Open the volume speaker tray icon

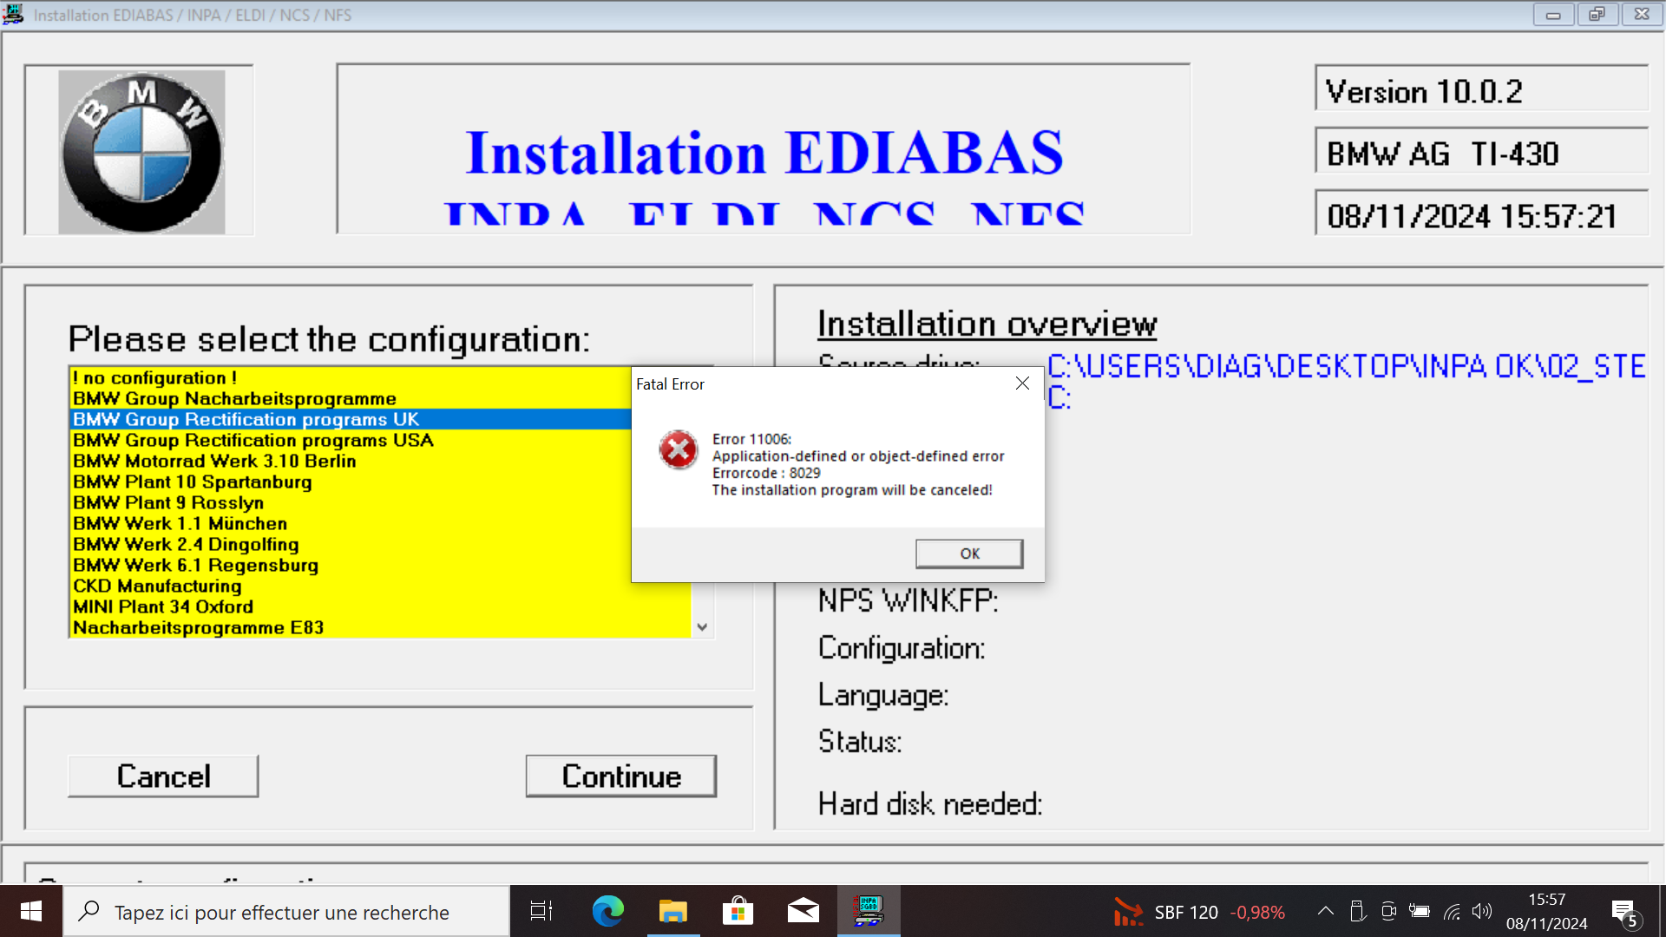[x=1482, y=911]
